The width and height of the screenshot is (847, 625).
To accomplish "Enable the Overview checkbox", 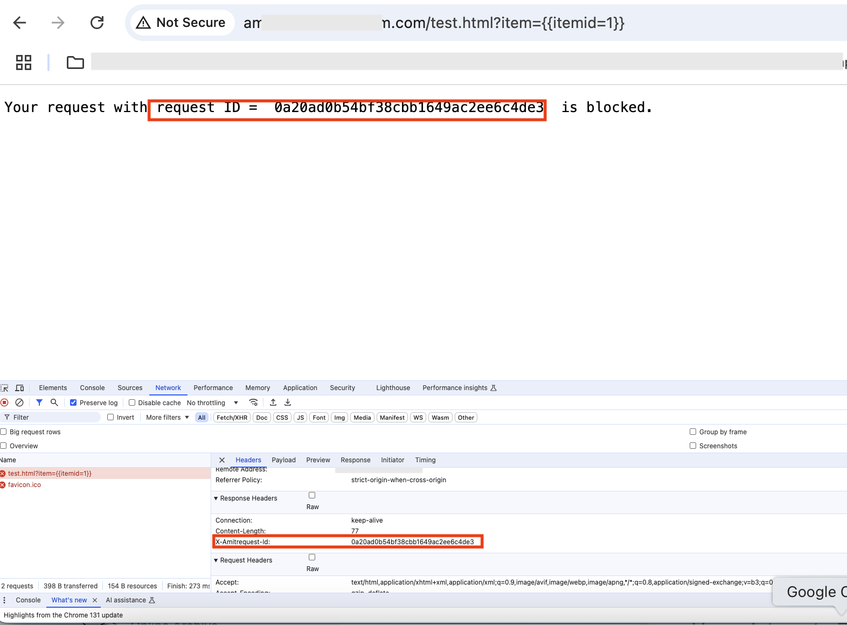I will coord(3,446).
